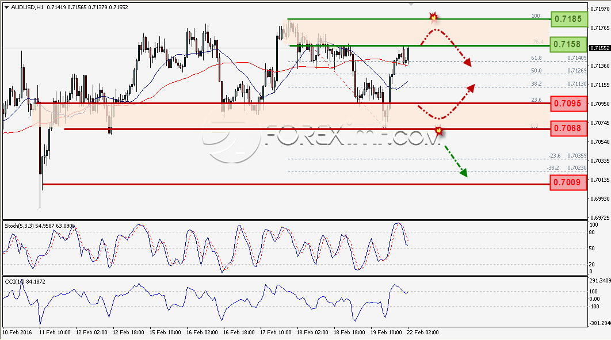
Task: Click the red 0.7068 support label
Action: [568, 128]
